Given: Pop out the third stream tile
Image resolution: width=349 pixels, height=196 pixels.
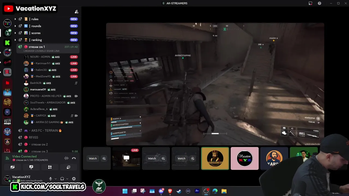Looking at the screenshot, I should (163, 158).
